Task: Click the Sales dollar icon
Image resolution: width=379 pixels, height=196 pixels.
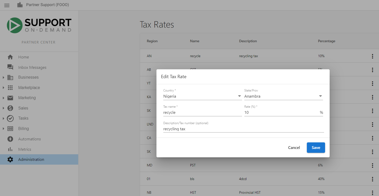Action: point(10,108)
